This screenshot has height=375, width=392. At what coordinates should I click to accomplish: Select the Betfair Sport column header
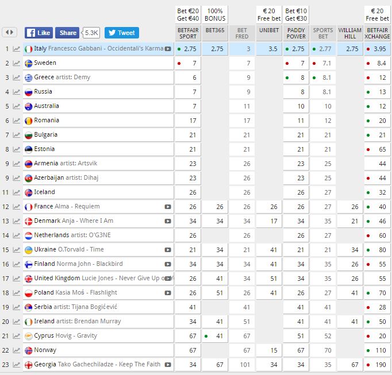(189, 33)
